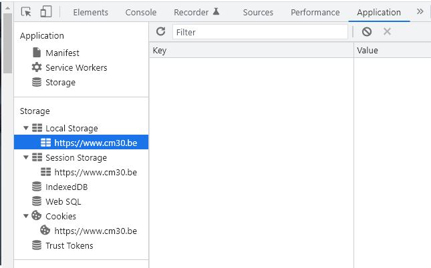The height and width of the screenshot is (268, 431).
Task: Collapse the Cookies tree node
Action: pos(26,216)
